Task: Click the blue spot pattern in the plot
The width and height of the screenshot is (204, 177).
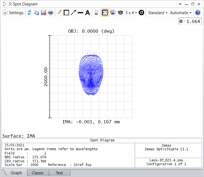Action: 91,74
